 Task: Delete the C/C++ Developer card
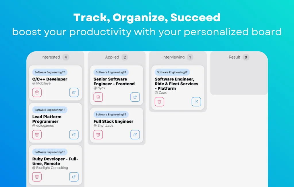click(37, 92)
